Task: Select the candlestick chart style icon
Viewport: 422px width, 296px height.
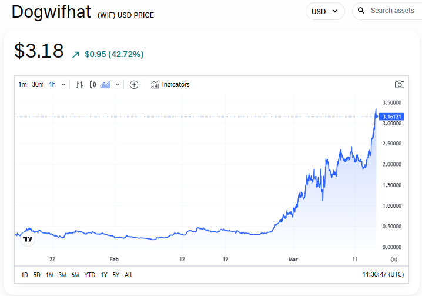Action: [x=93, y=85]
